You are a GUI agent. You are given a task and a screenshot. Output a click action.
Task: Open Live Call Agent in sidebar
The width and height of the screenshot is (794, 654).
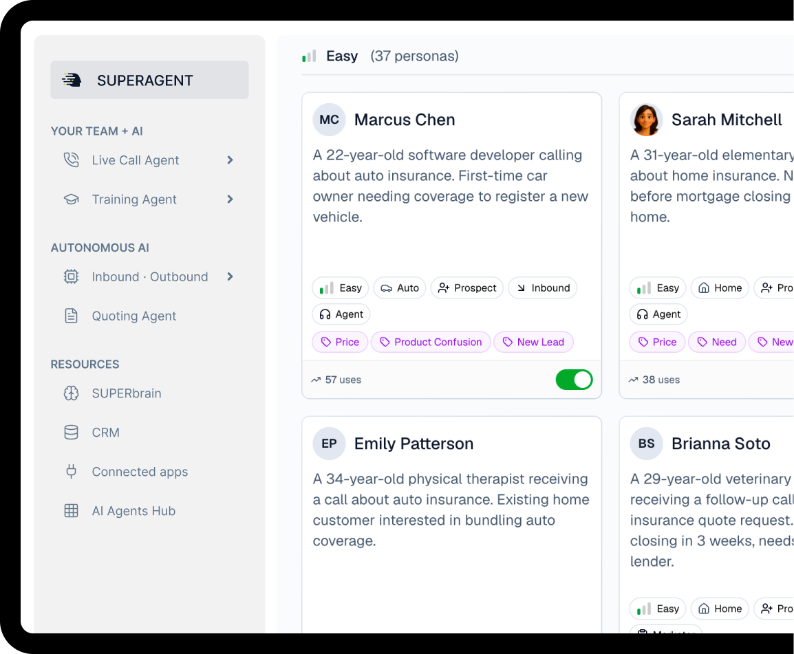click(136, 160)
